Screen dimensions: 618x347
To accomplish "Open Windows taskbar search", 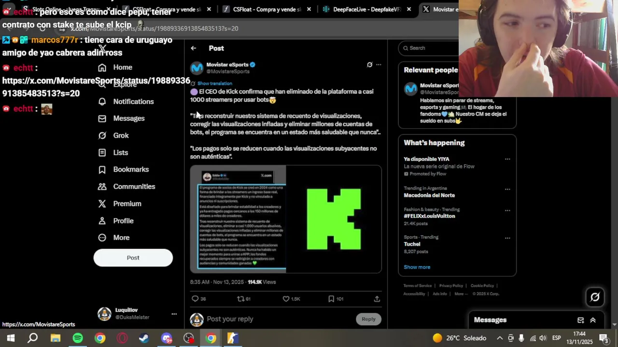I will (x=32, y=338).
